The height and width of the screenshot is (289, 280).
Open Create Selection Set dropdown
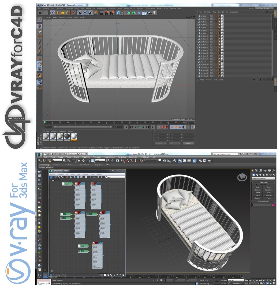point(153,160)
